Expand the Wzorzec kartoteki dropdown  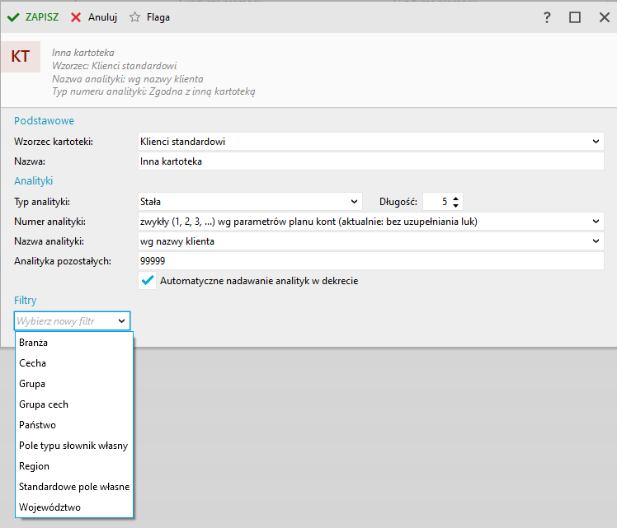click(596, 142)
